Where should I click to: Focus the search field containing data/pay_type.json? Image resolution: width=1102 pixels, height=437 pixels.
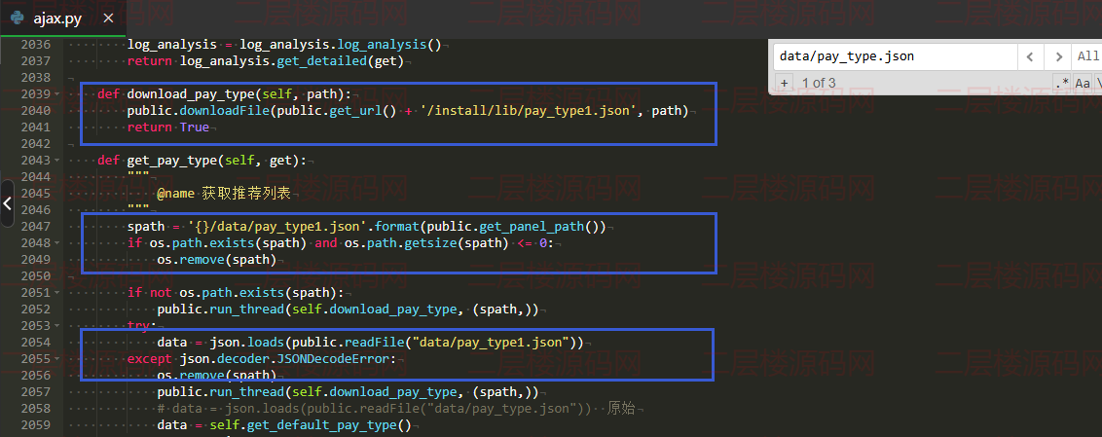point(896,56)
